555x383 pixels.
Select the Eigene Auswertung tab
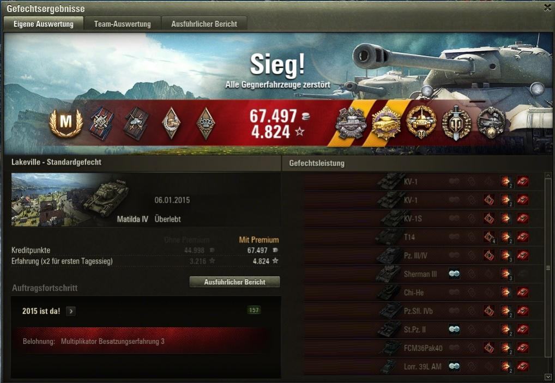coord(44,23)
